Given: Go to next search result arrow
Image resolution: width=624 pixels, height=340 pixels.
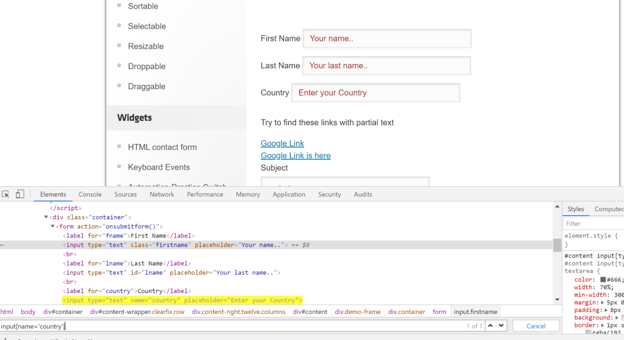Looking at the screenshot, I should (501, 326).
